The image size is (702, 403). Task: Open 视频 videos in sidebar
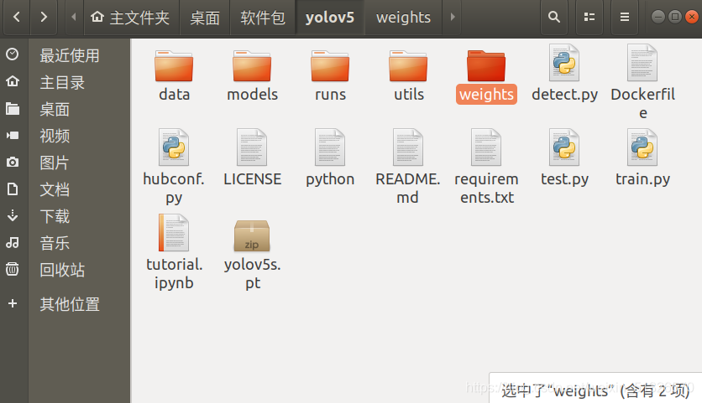pos(55,136)
